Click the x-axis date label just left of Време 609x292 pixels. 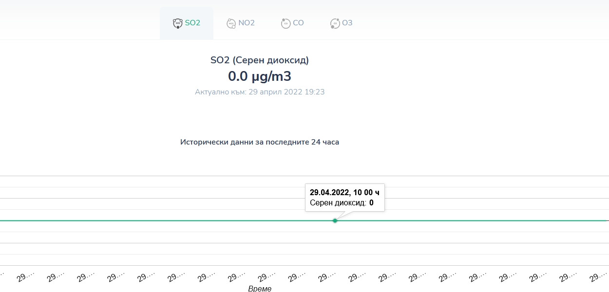236,277
